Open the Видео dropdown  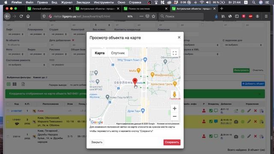pyautogui.click(x=37, y=54)
